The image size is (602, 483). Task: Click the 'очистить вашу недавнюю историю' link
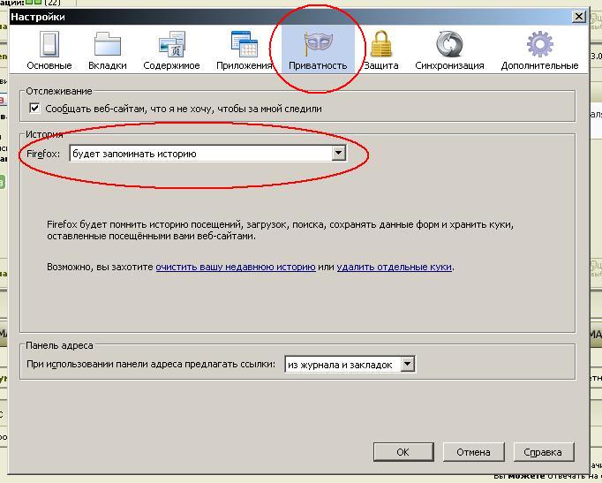235,267
